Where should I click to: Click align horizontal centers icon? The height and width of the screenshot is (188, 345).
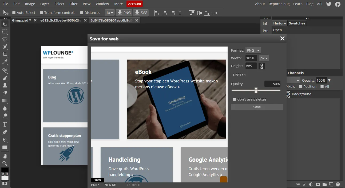coord(165,12)
